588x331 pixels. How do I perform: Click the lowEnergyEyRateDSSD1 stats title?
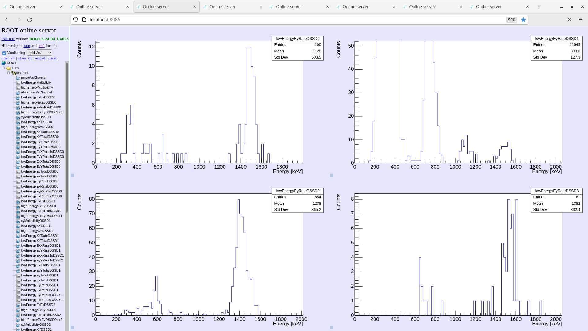point(557,39)
